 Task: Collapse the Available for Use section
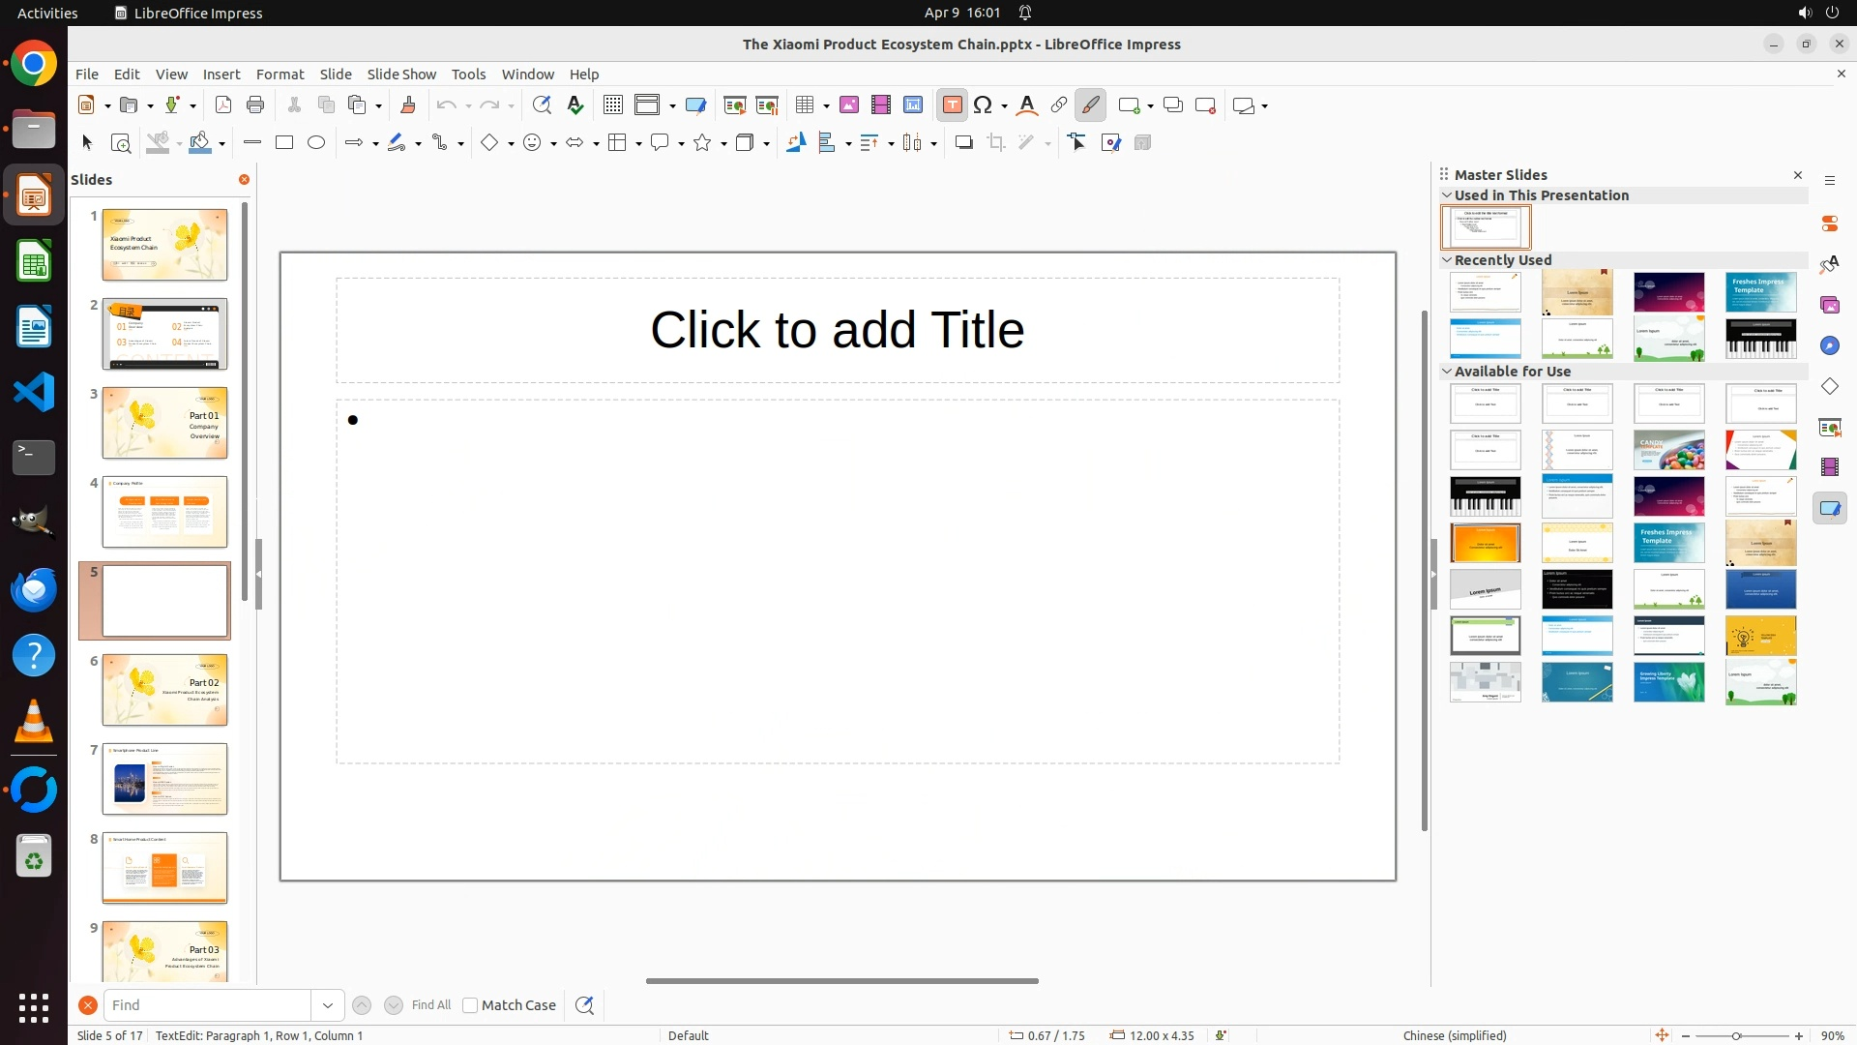pyautogui.click(x=1447, y=372)
